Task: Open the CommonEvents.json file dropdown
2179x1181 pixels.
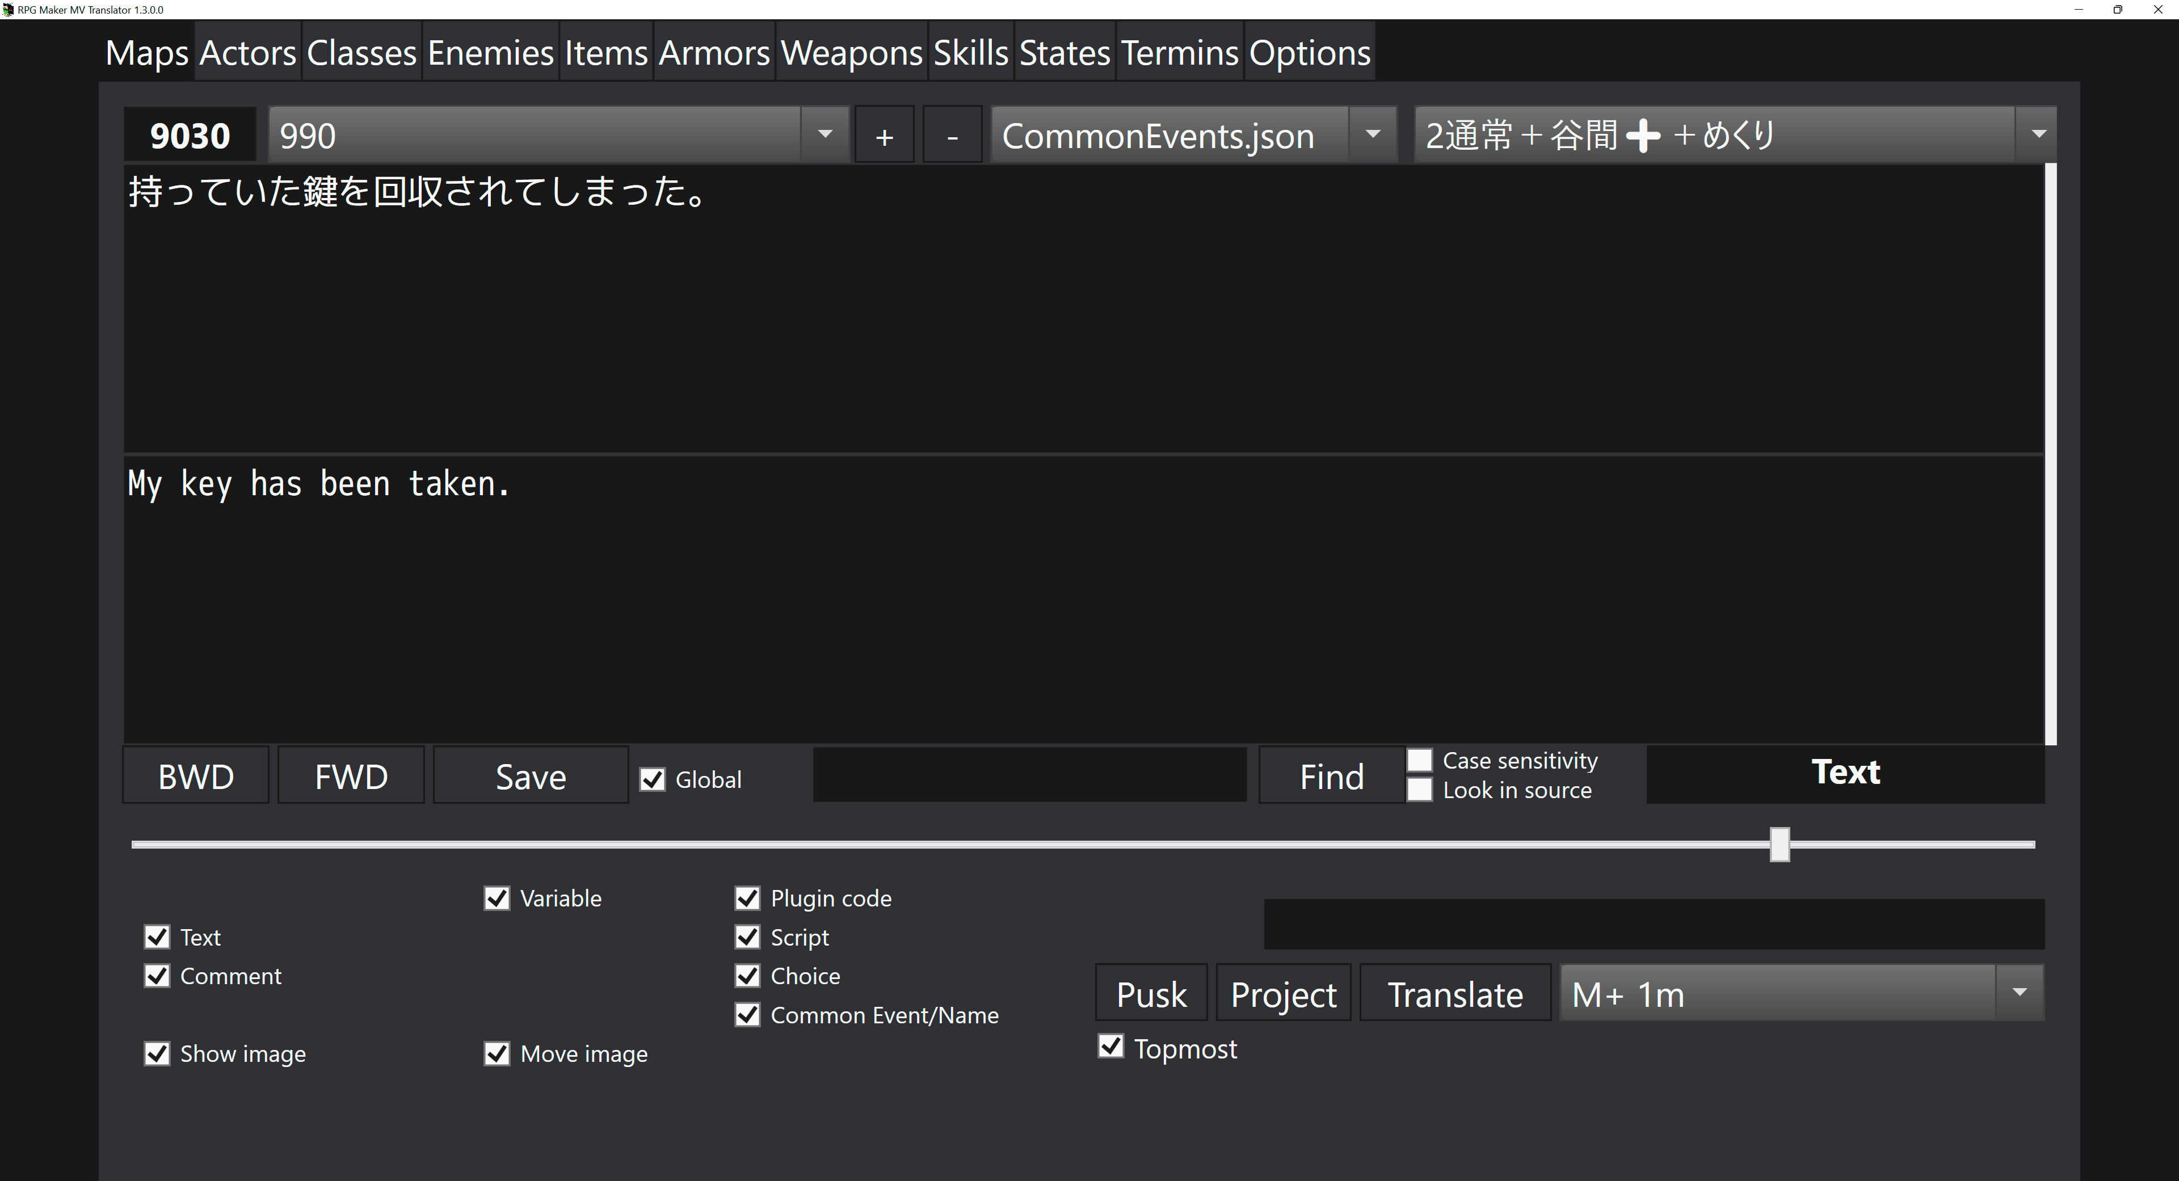Action: pos(1372,134)
